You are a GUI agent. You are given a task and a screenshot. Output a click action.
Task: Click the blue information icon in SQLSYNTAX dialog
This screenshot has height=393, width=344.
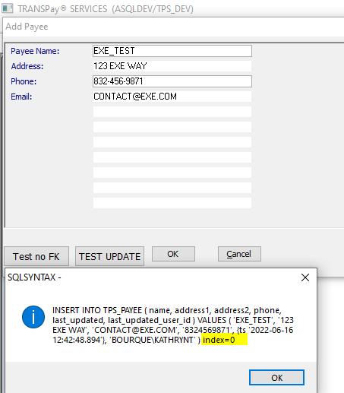(x=33, y=317)
